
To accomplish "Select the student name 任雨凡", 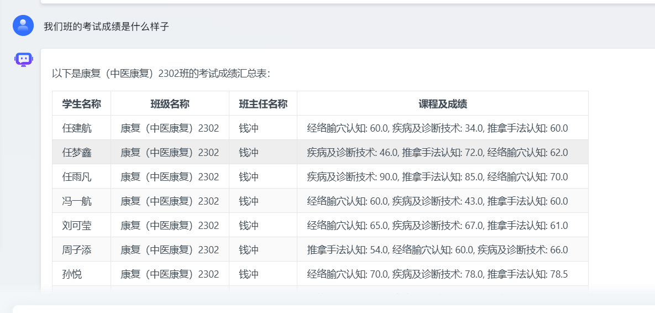I will [x=77, y=177].
